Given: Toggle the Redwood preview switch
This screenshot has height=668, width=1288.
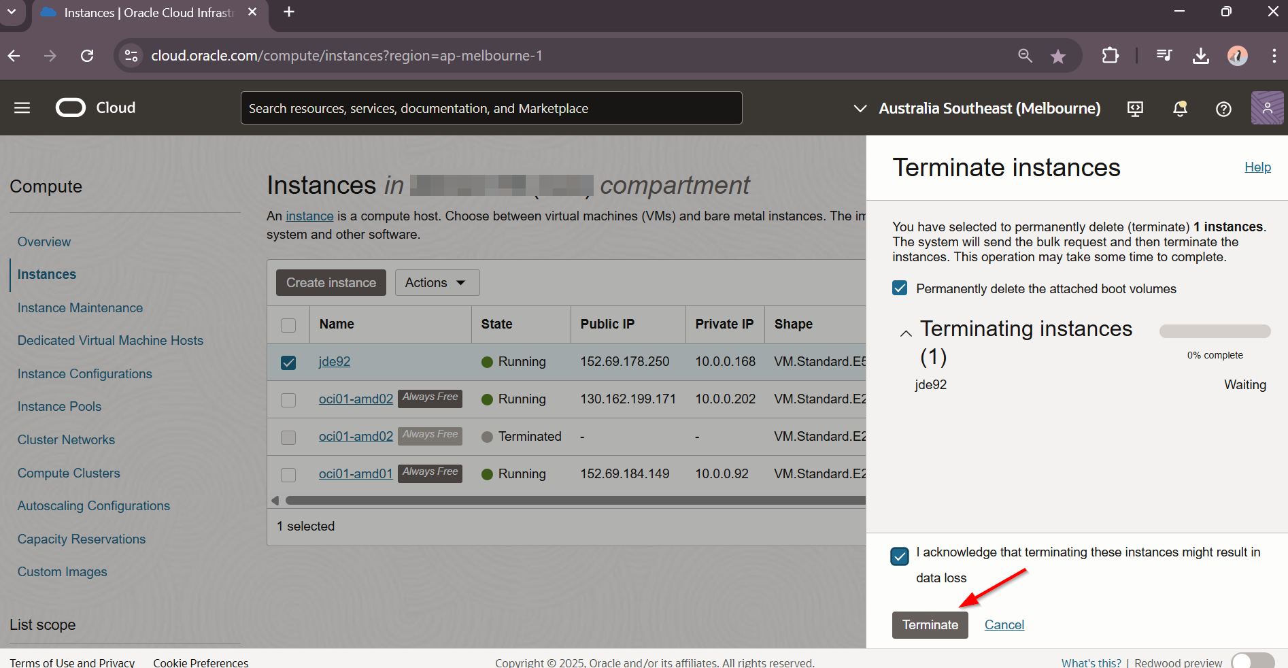Looking at the screenshot, I should pyautogui.click(x=1253, y=662).
